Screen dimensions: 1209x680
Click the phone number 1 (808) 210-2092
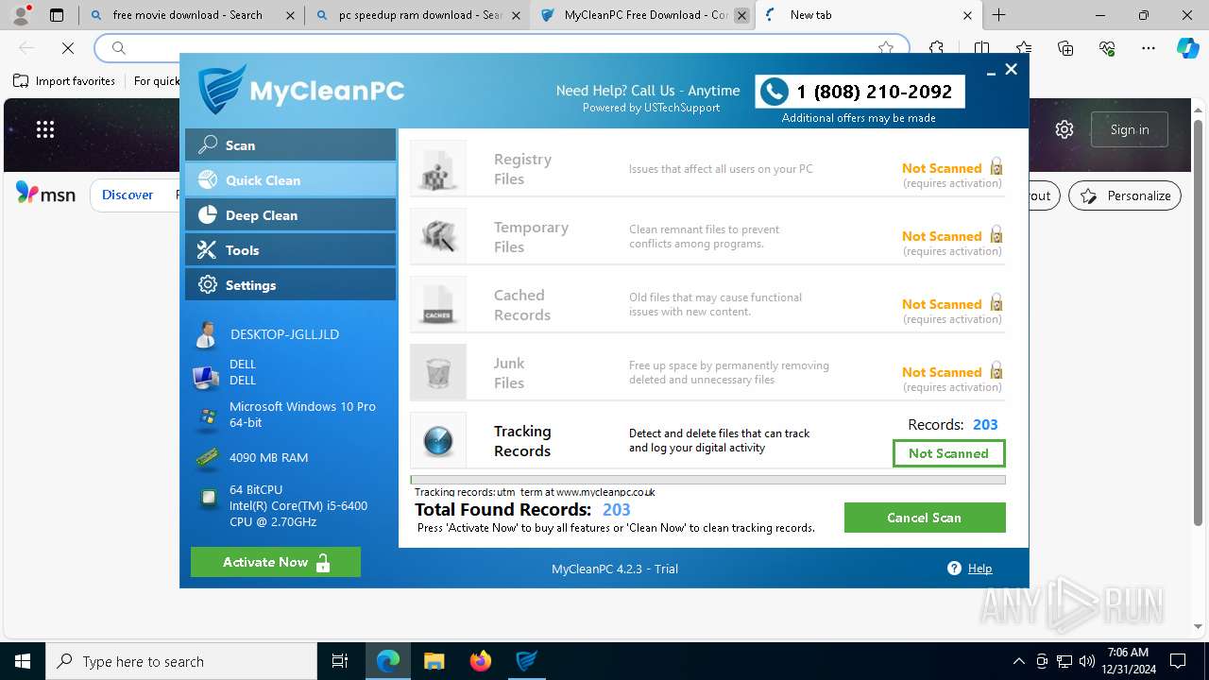[x=874, y=92]
